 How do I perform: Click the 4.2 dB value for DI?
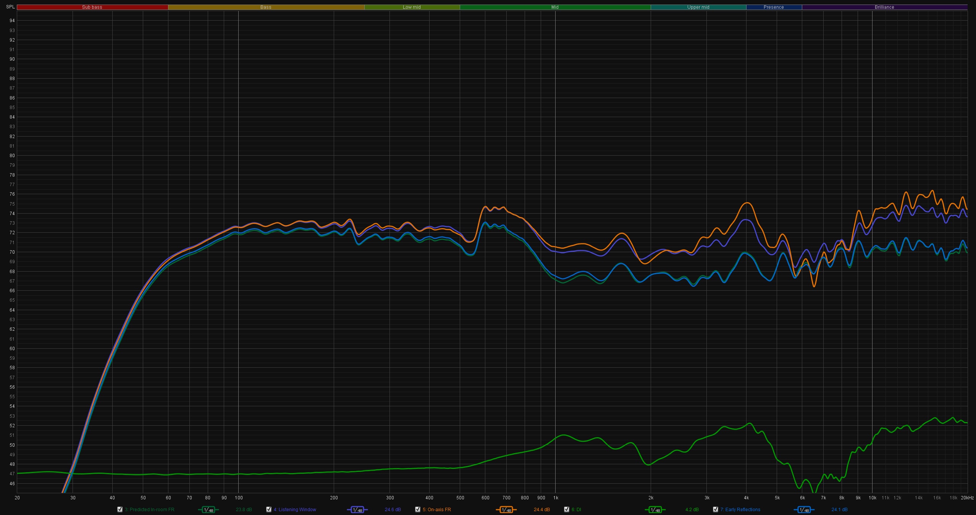click(692, 510)
